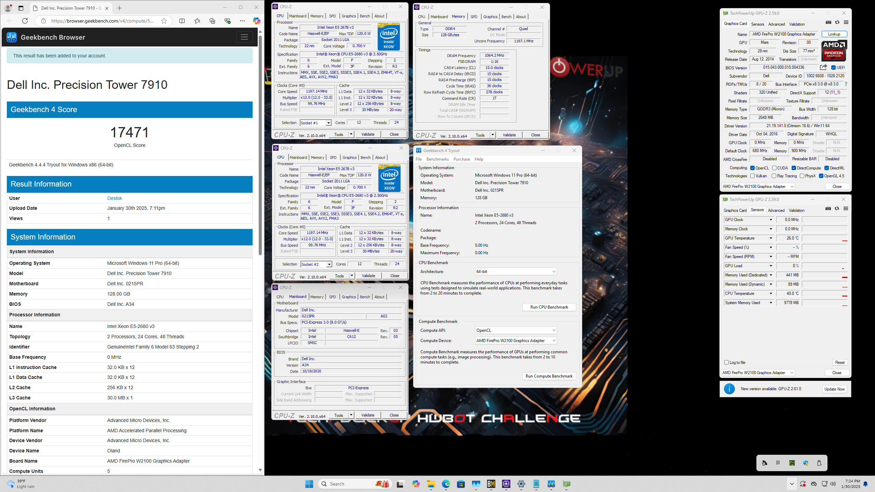Toggle the Vulkan technologies checkbox
Viewport: 875px width, 492px height.
coord(752,176)
